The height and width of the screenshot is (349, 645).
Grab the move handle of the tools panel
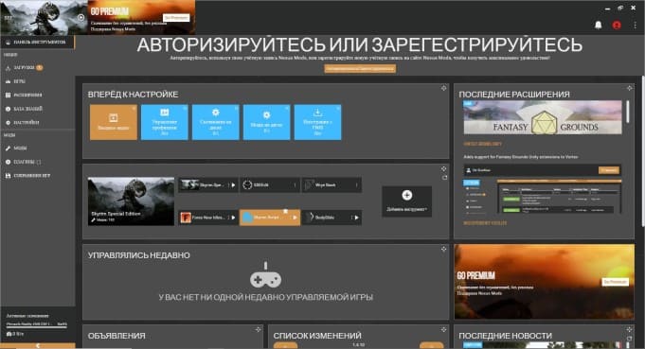[x=444, y=168]
